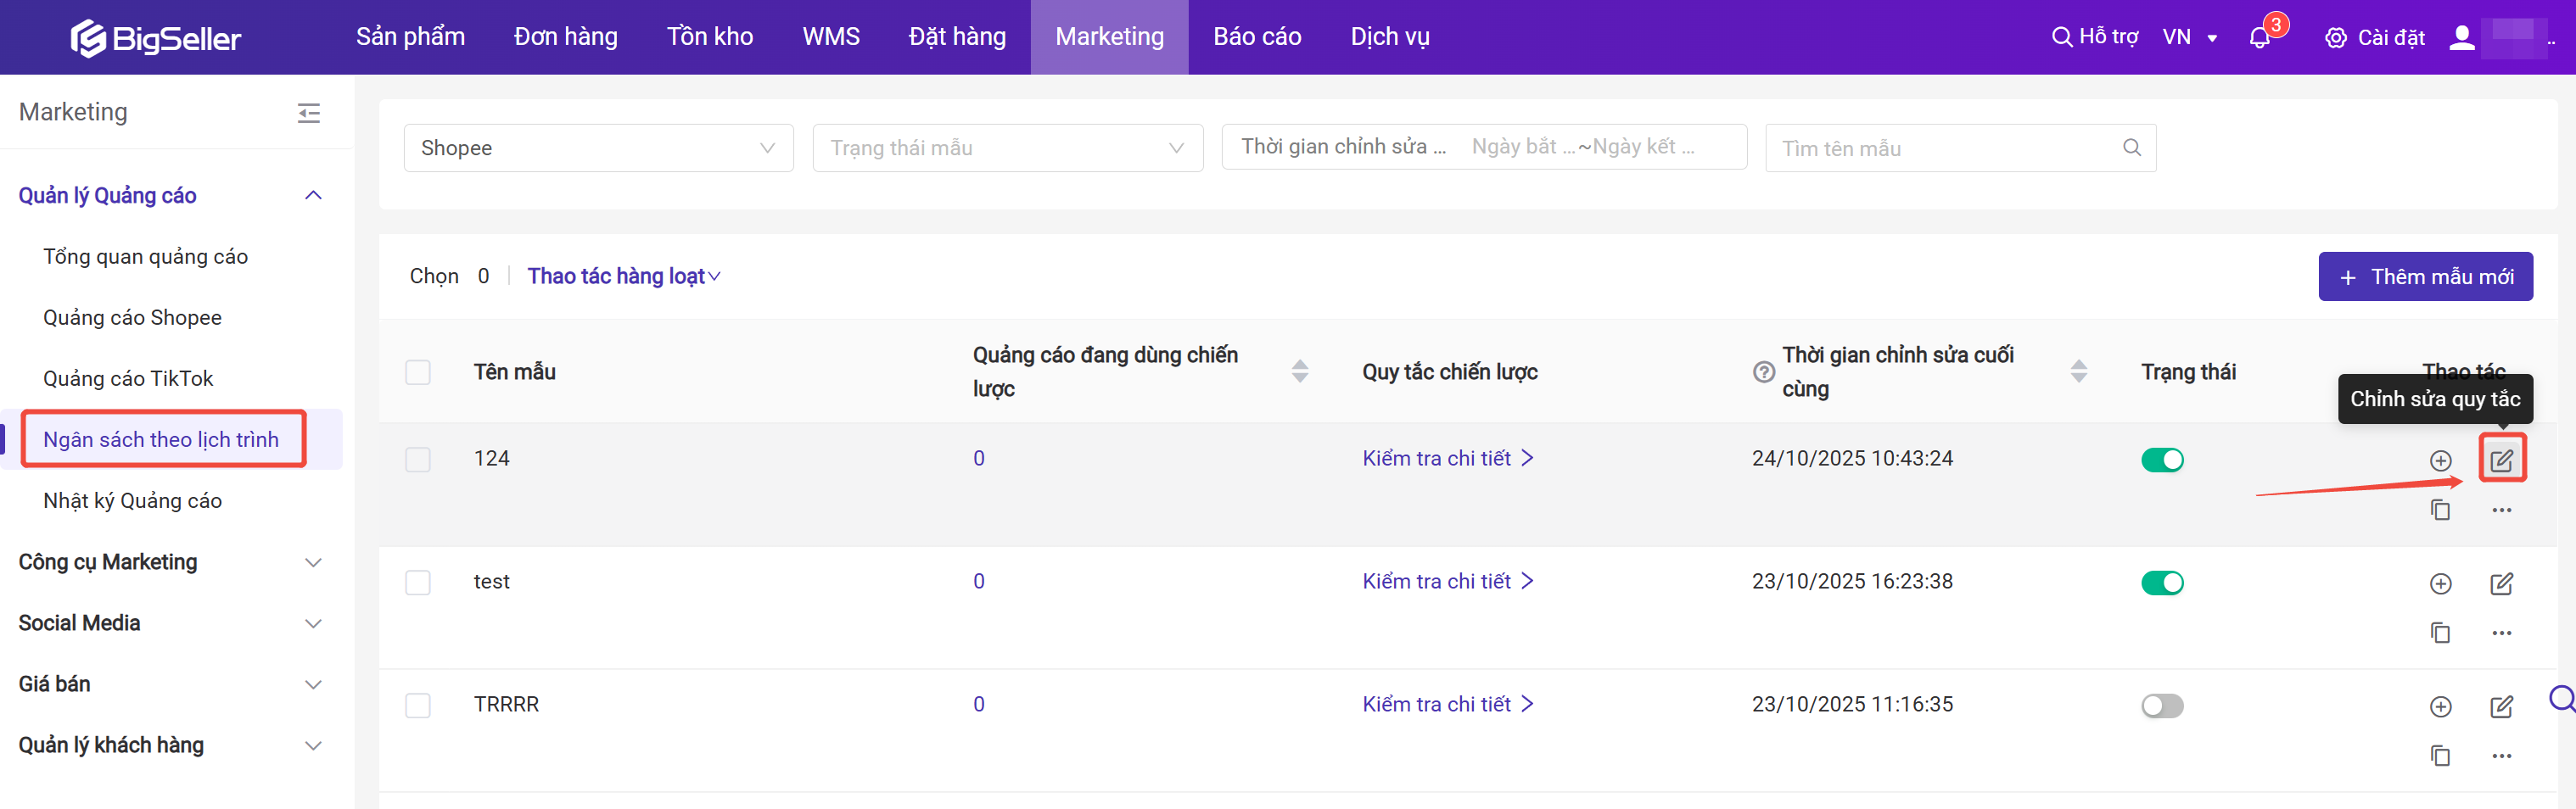2576x809 pixels.
Task: Disable the status toggle for template 124
Action: point(2161,460)
